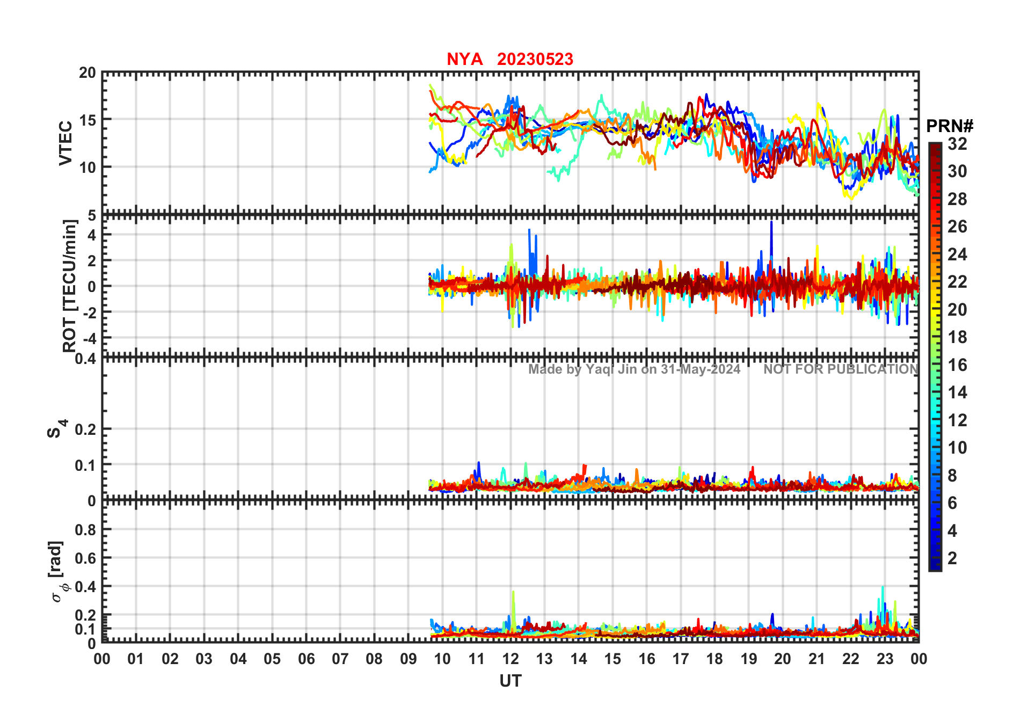Viewport: 1021px width, 714px height.
Task: Click VTEC axis tick label '15'
Action: tap(87, 120)
